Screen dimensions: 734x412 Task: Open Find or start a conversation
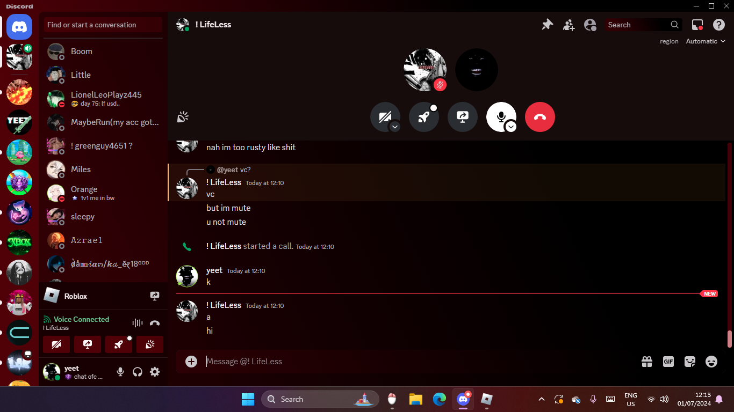(103, 25)
